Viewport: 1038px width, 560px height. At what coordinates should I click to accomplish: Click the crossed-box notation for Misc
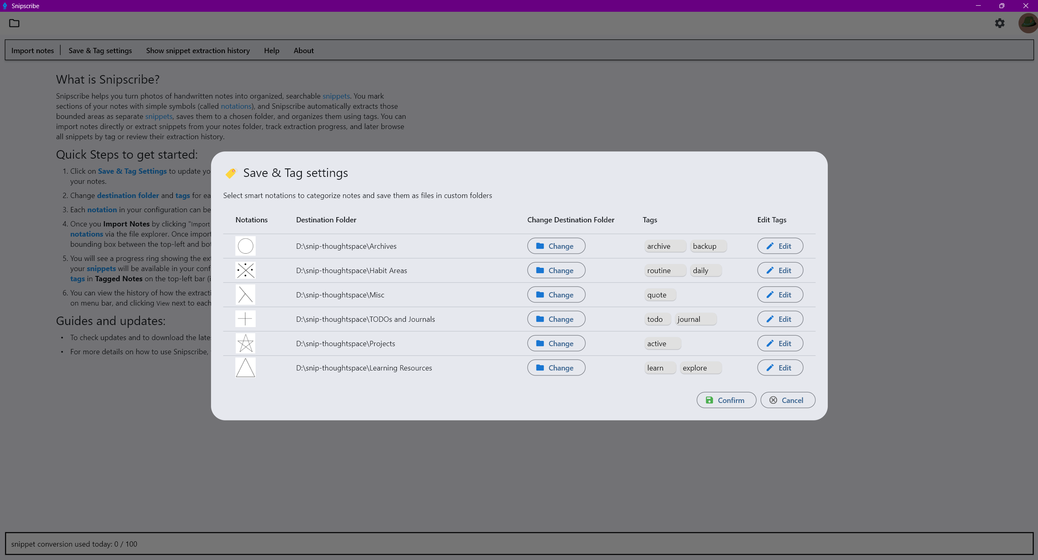click(x=245, y=294)
